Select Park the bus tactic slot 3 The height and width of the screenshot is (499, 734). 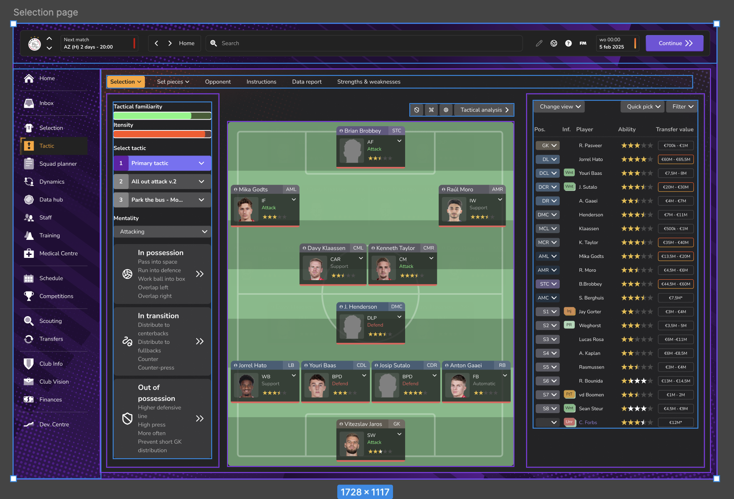[162, 200]
